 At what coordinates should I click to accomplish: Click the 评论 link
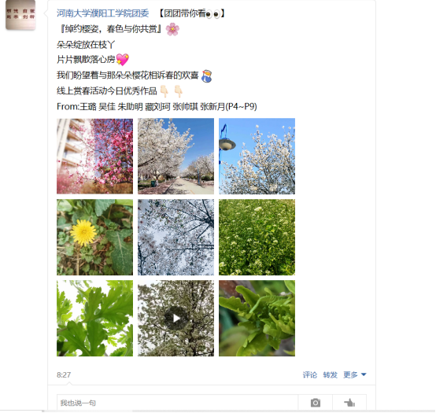310,374
